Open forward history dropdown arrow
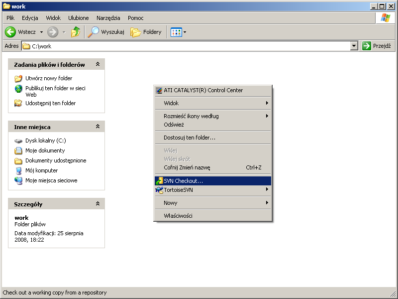The image size is (398, 299). 64,32
